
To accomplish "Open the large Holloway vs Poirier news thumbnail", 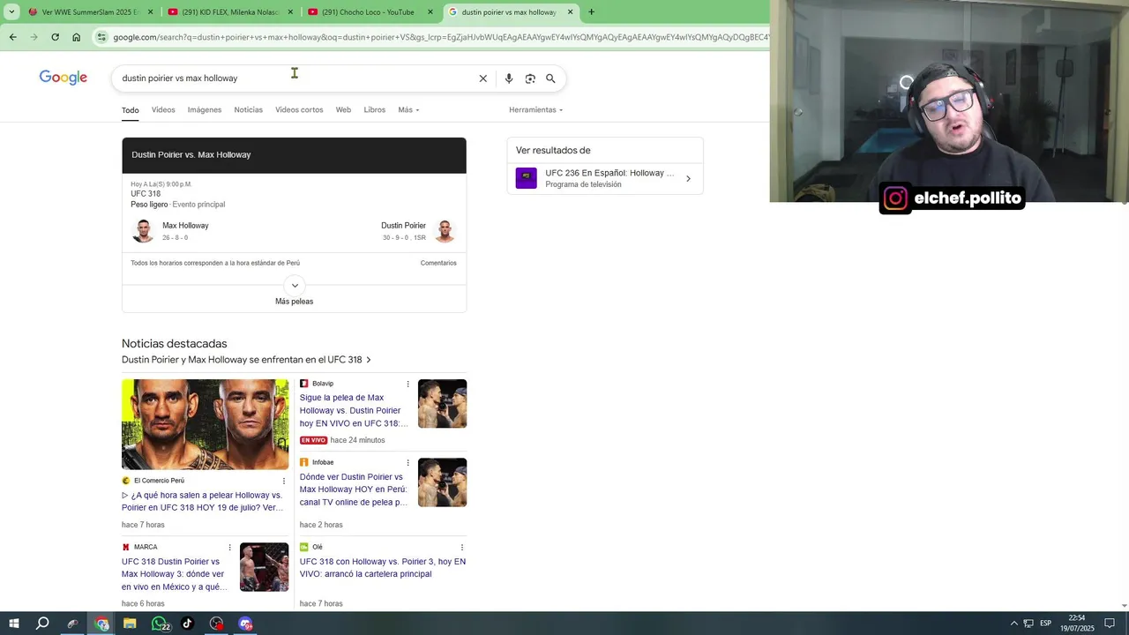I will point(206,424).
